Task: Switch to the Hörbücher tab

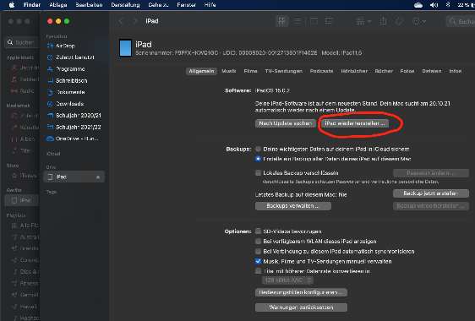Action: click(354, 71)
